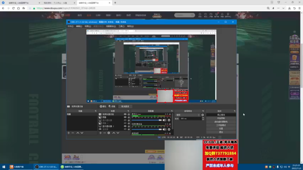Click the browser search magnifier icon
The width and height of the screenshot is (303, 170).
[x=268, y=8]
